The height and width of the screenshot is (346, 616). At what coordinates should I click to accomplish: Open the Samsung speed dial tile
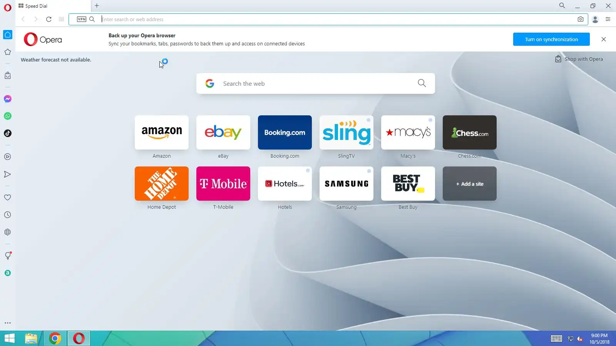pos(346,183)
